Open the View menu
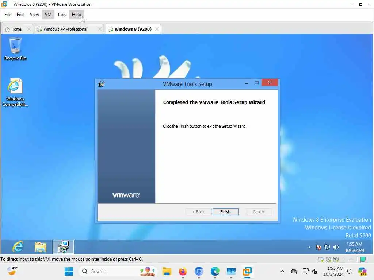This screenshot has height=280, width=374. click(34, 15)
